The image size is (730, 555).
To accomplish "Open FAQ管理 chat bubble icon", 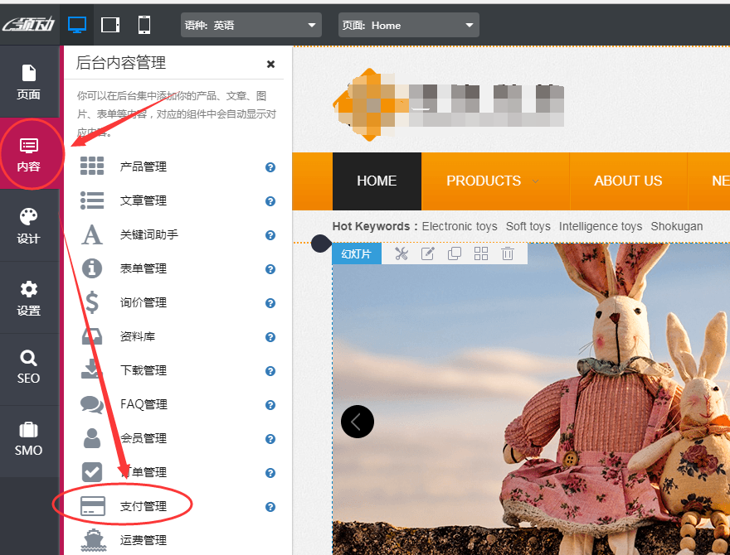I will pyautogui.click(x=91, y=404).
